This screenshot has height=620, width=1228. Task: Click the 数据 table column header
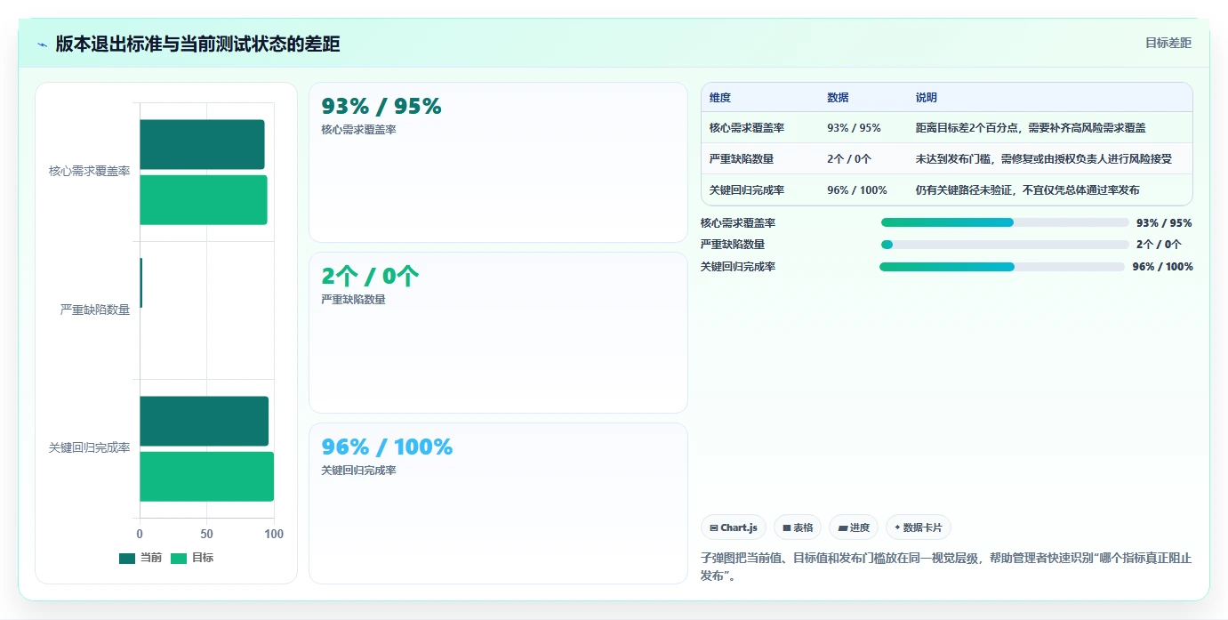pyautogui.click(x=838, y=98)
